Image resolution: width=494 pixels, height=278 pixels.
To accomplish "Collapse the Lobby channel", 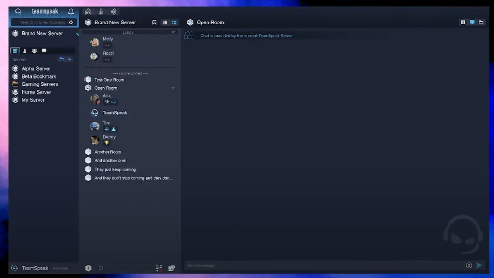I will click(173, 32).
